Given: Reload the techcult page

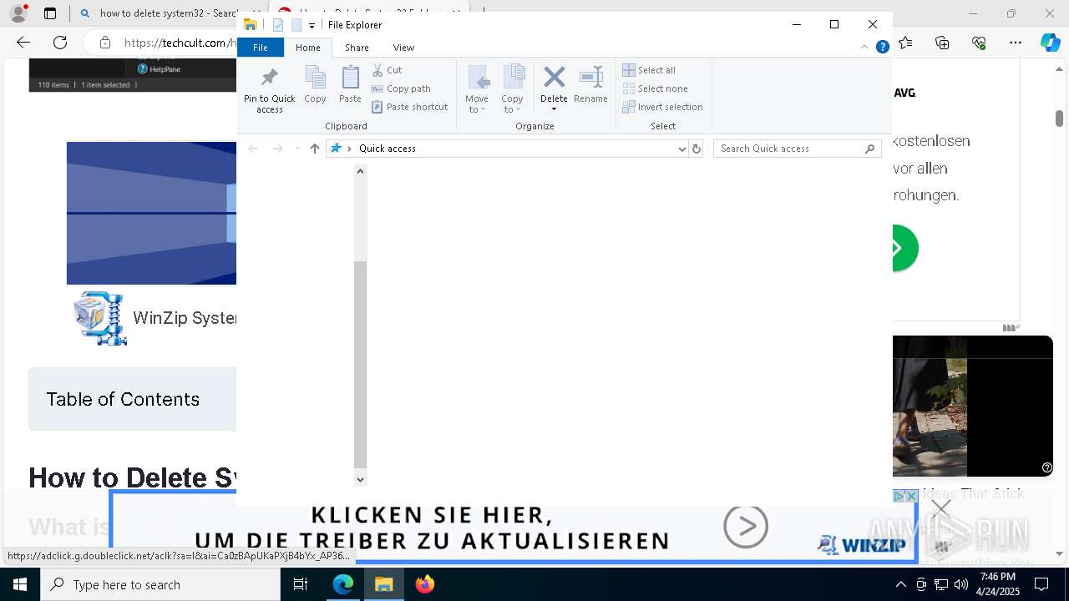Looking at the screenshot, I should click(x=60, y=43).
